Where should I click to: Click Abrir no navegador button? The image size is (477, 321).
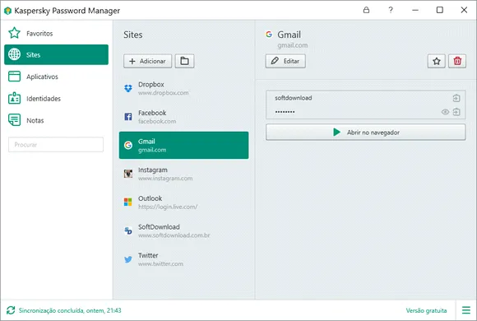click(366, 133)
